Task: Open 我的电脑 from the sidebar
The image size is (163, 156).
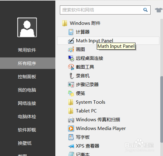Action: click(27, 90)
